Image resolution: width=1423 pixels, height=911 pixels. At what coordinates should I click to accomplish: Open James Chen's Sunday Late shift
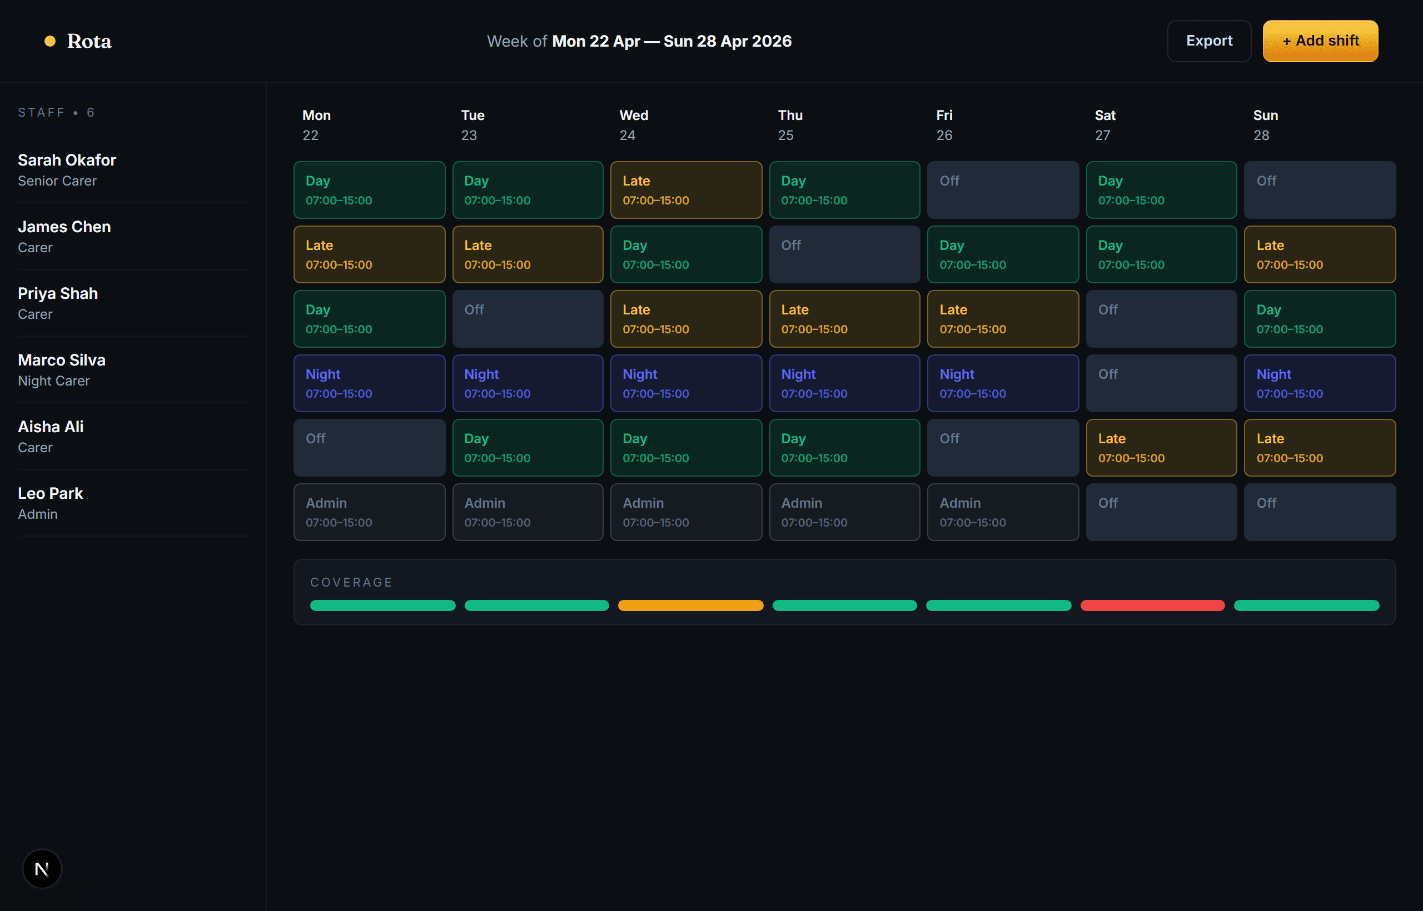click(1320, 254)
